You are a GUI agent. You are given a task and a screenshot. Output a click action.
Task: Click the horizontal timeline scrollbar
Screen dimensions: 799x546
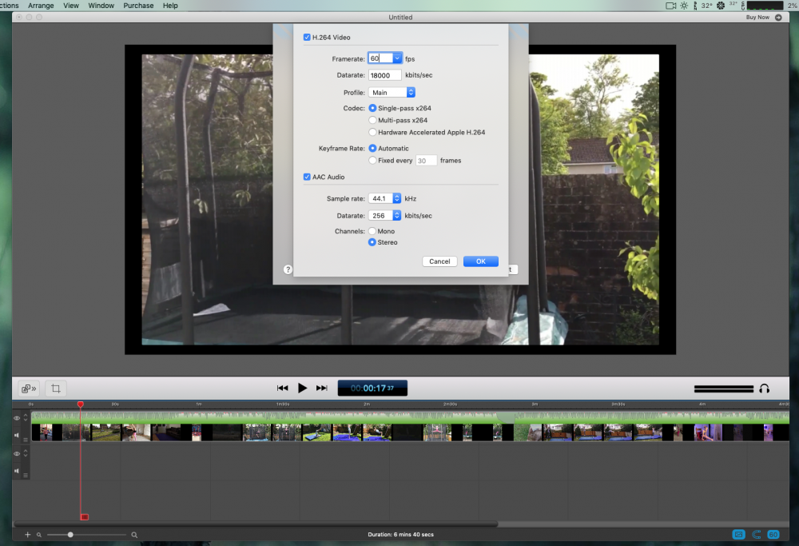[x=256, y=524]
